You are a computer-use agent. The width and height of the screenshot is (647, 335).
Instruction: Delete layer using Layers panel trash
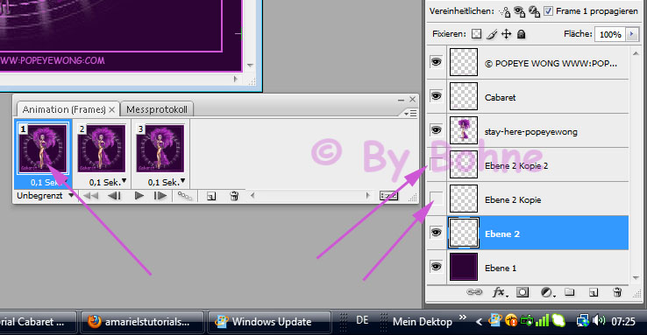(617, 292)
